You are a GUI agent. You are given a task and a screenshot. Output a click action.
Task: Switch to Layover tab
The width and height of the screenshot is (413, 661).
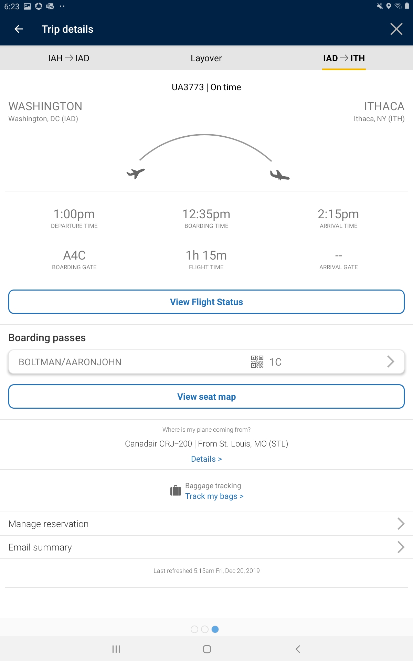point(206,58)
